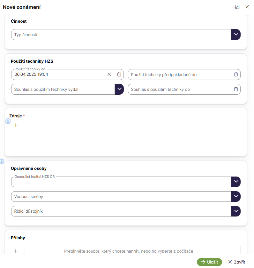
Task: Click the file upload drop zone
Action: click(x=132, y=251)
